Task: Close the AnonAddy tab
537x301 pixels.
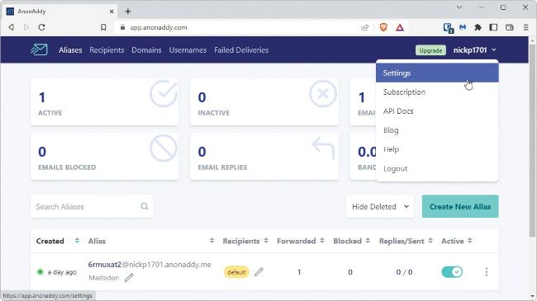Action: click(x=112, y=12)
